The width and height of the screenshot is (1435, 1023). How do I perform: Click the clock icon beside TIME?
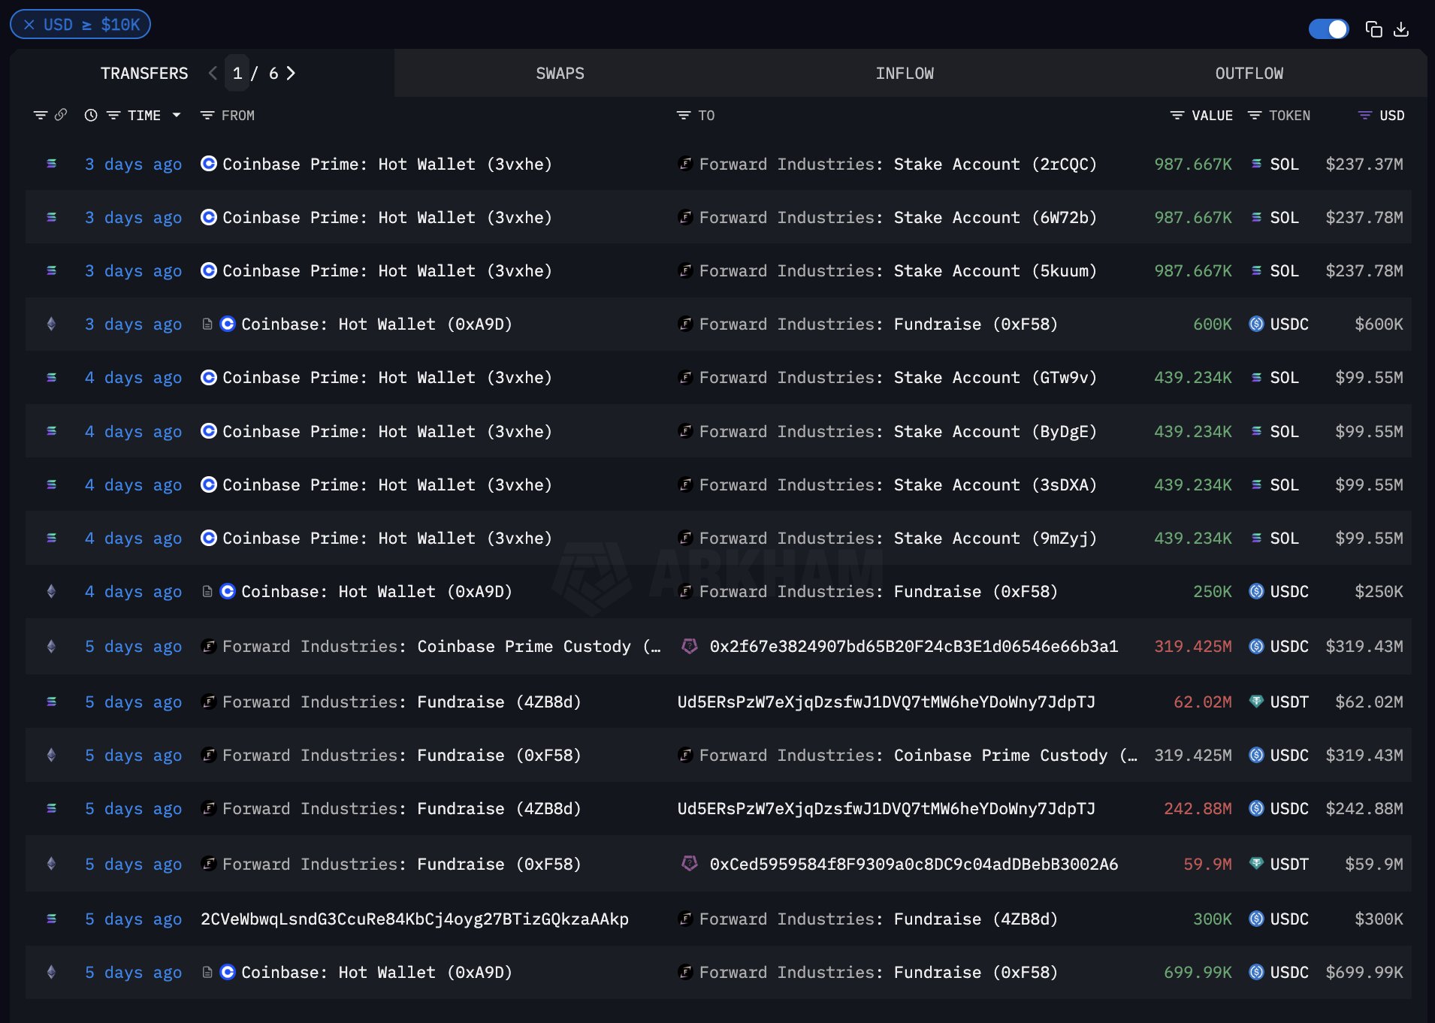click(x=91, y=115)
